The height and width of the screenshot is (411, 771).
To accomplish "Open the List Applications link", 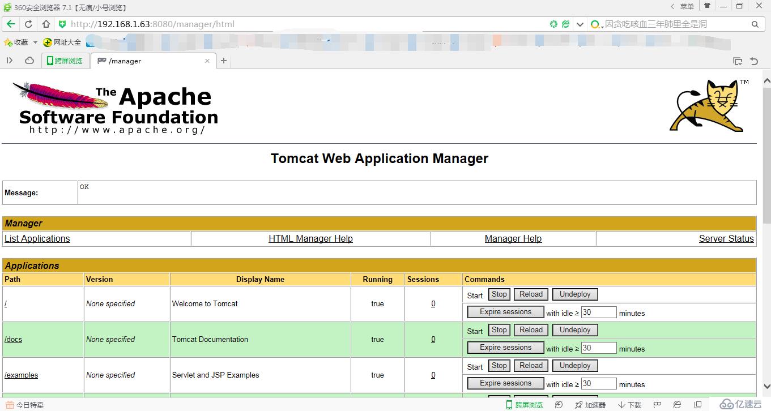I will 37,239.
